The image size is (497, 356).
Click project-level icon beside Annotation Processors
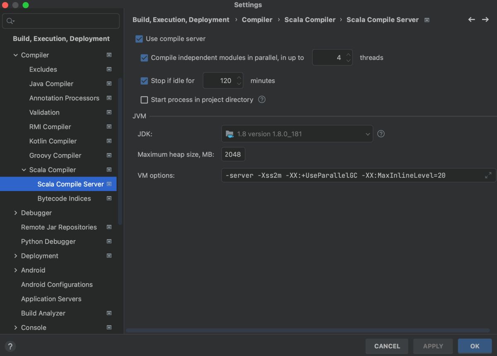coord(109,98)
